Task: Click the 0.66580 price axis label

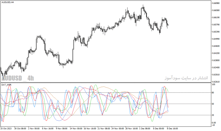Action: [x=216, y=10]
